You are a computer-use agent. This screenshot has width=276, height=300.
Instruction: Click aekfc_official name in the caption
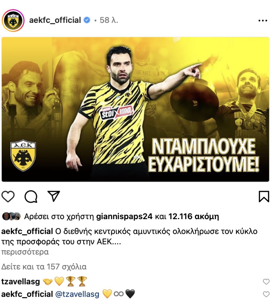coord(27,231)
